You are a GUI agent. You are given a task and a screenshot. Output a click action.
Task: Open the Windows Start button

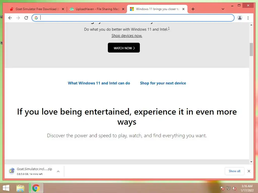pos(6,188)
